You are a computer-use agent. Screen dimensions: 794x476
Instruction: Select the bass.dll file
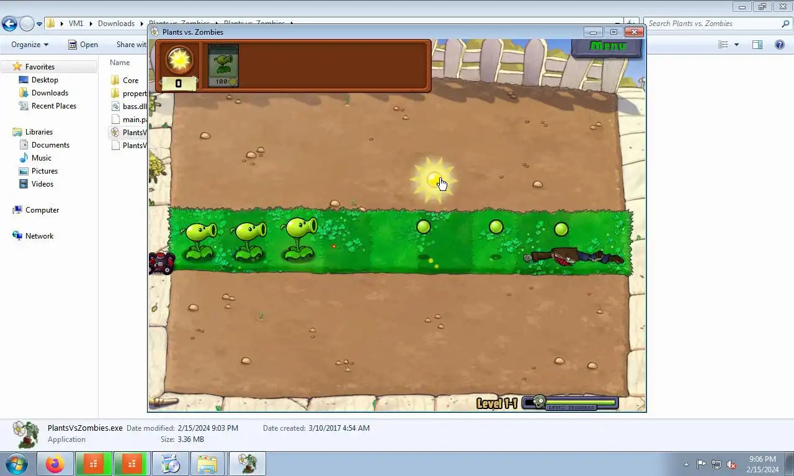click(129, 107)
